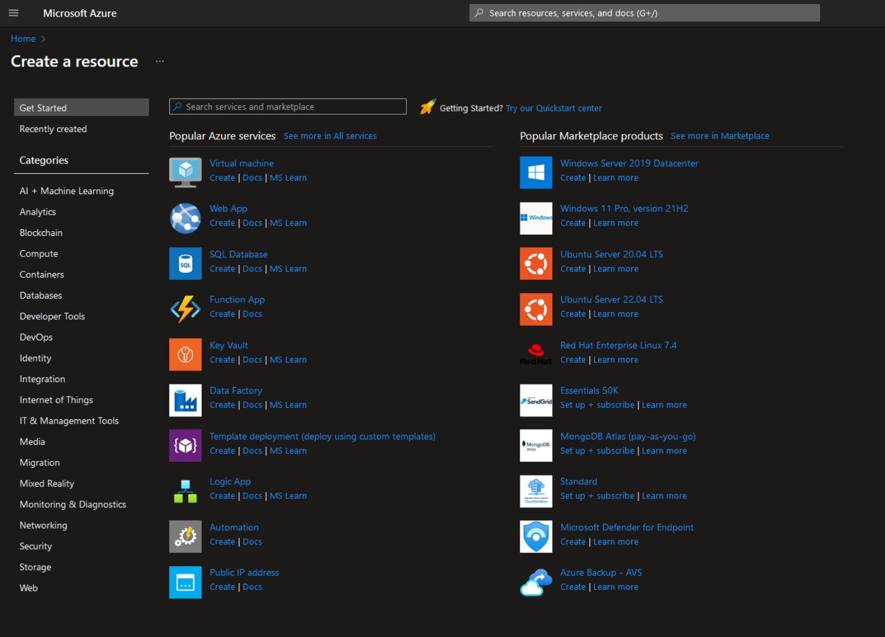The height and width of the screenshot is (637, 885).
Task: Click the CloudSandbox Standard icon
Action: click(536, 491)
